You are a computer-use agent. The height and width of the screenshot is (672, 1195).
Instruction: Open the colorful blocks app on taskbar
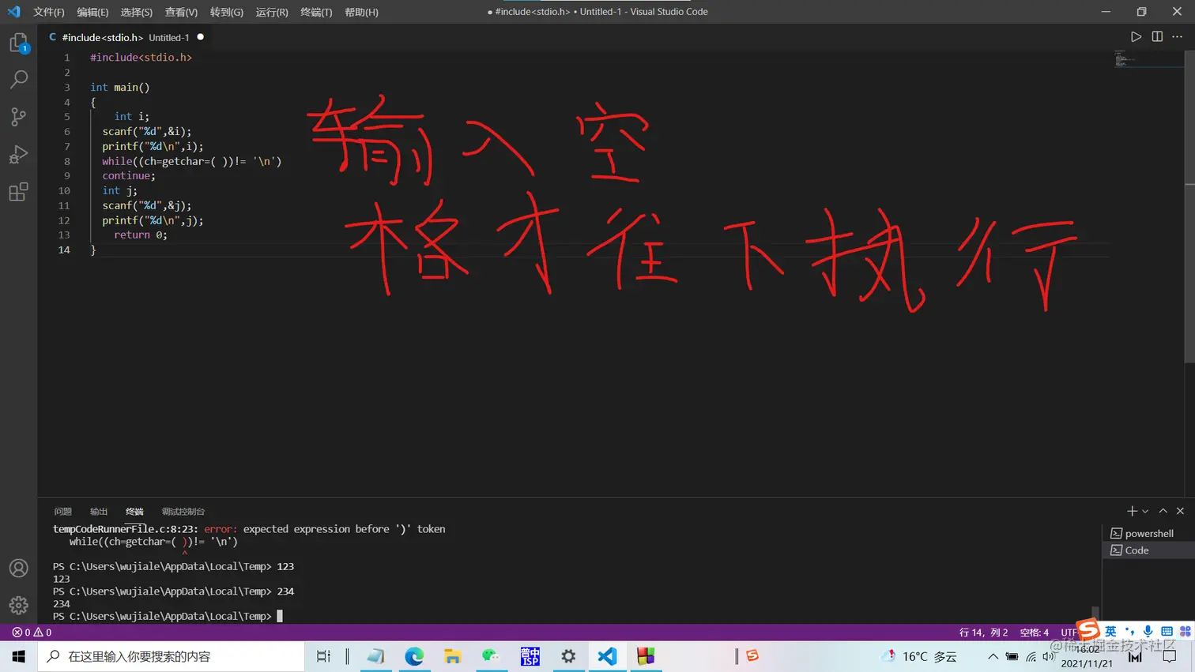point(646,656)
